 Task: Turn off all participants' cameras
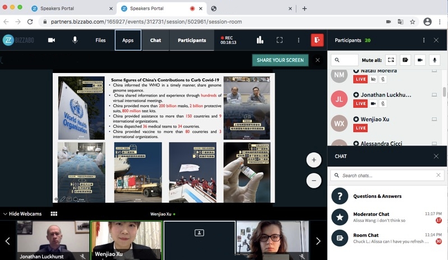419,60
